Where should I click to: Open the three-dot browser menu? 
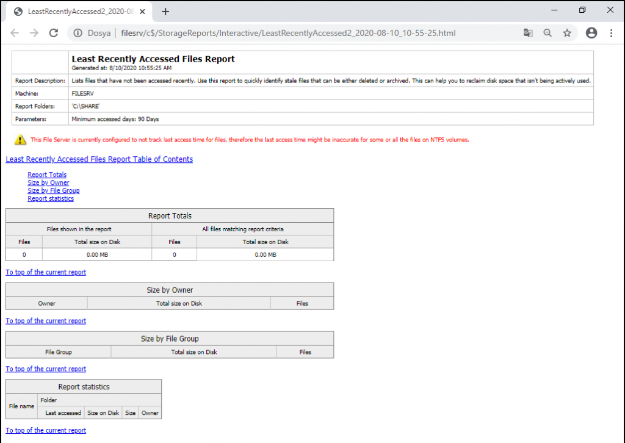(612, 33)
